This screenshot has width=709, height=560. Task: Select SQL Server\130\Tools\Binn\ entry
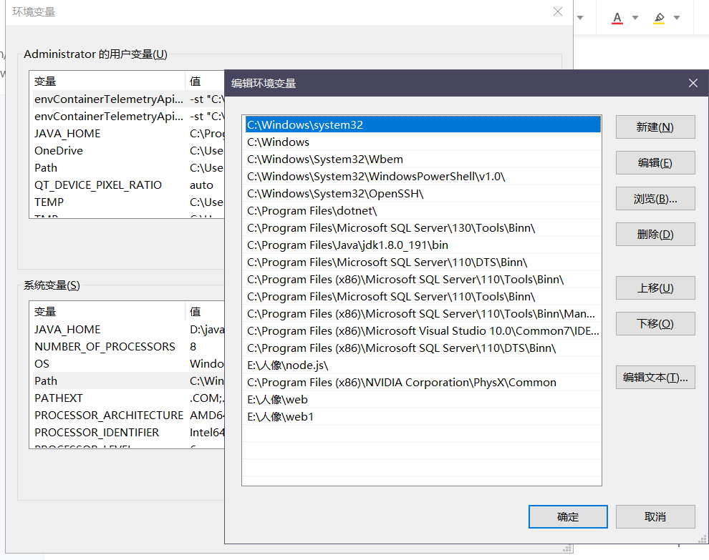(423, 227)
